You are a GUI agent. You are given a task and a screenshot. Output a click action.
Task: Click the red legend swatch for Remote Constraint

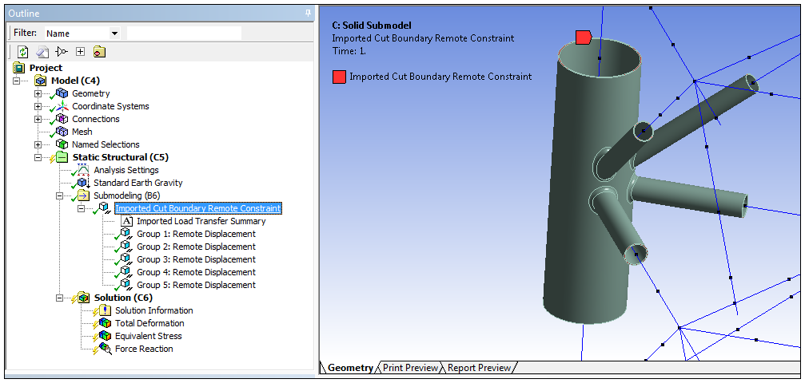click(339, 77)
